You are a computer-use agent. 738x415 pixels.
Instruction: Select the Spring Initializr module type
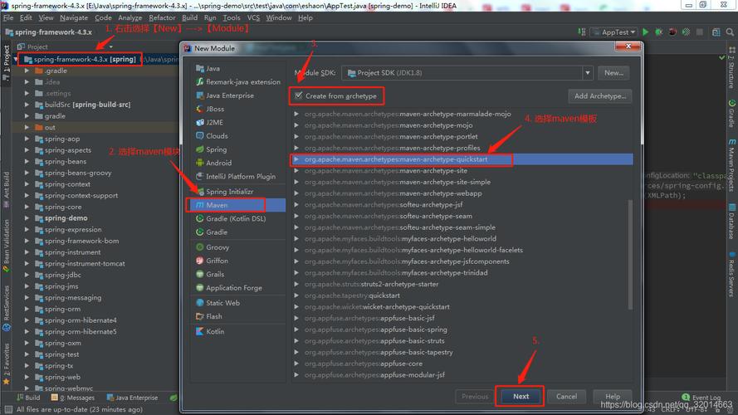pos(224,192)
